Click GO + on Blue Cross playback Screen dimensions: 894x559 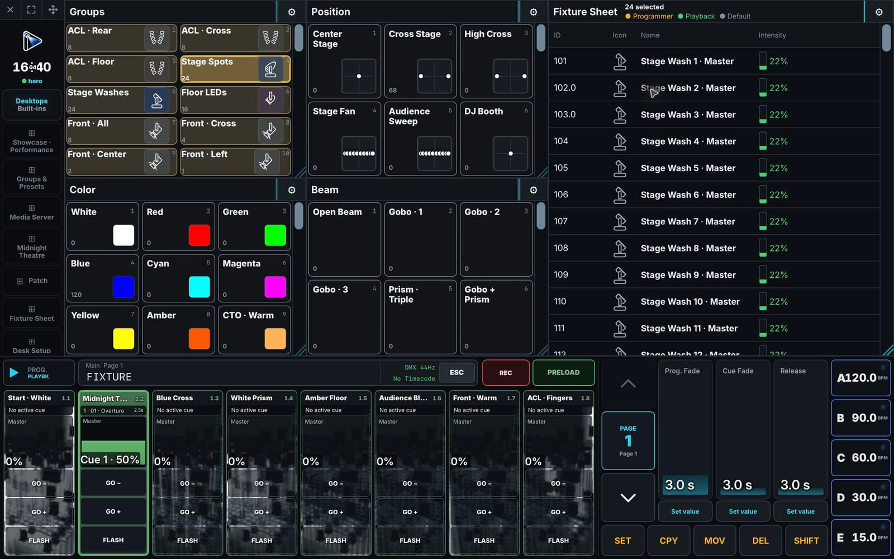[187, 512]
